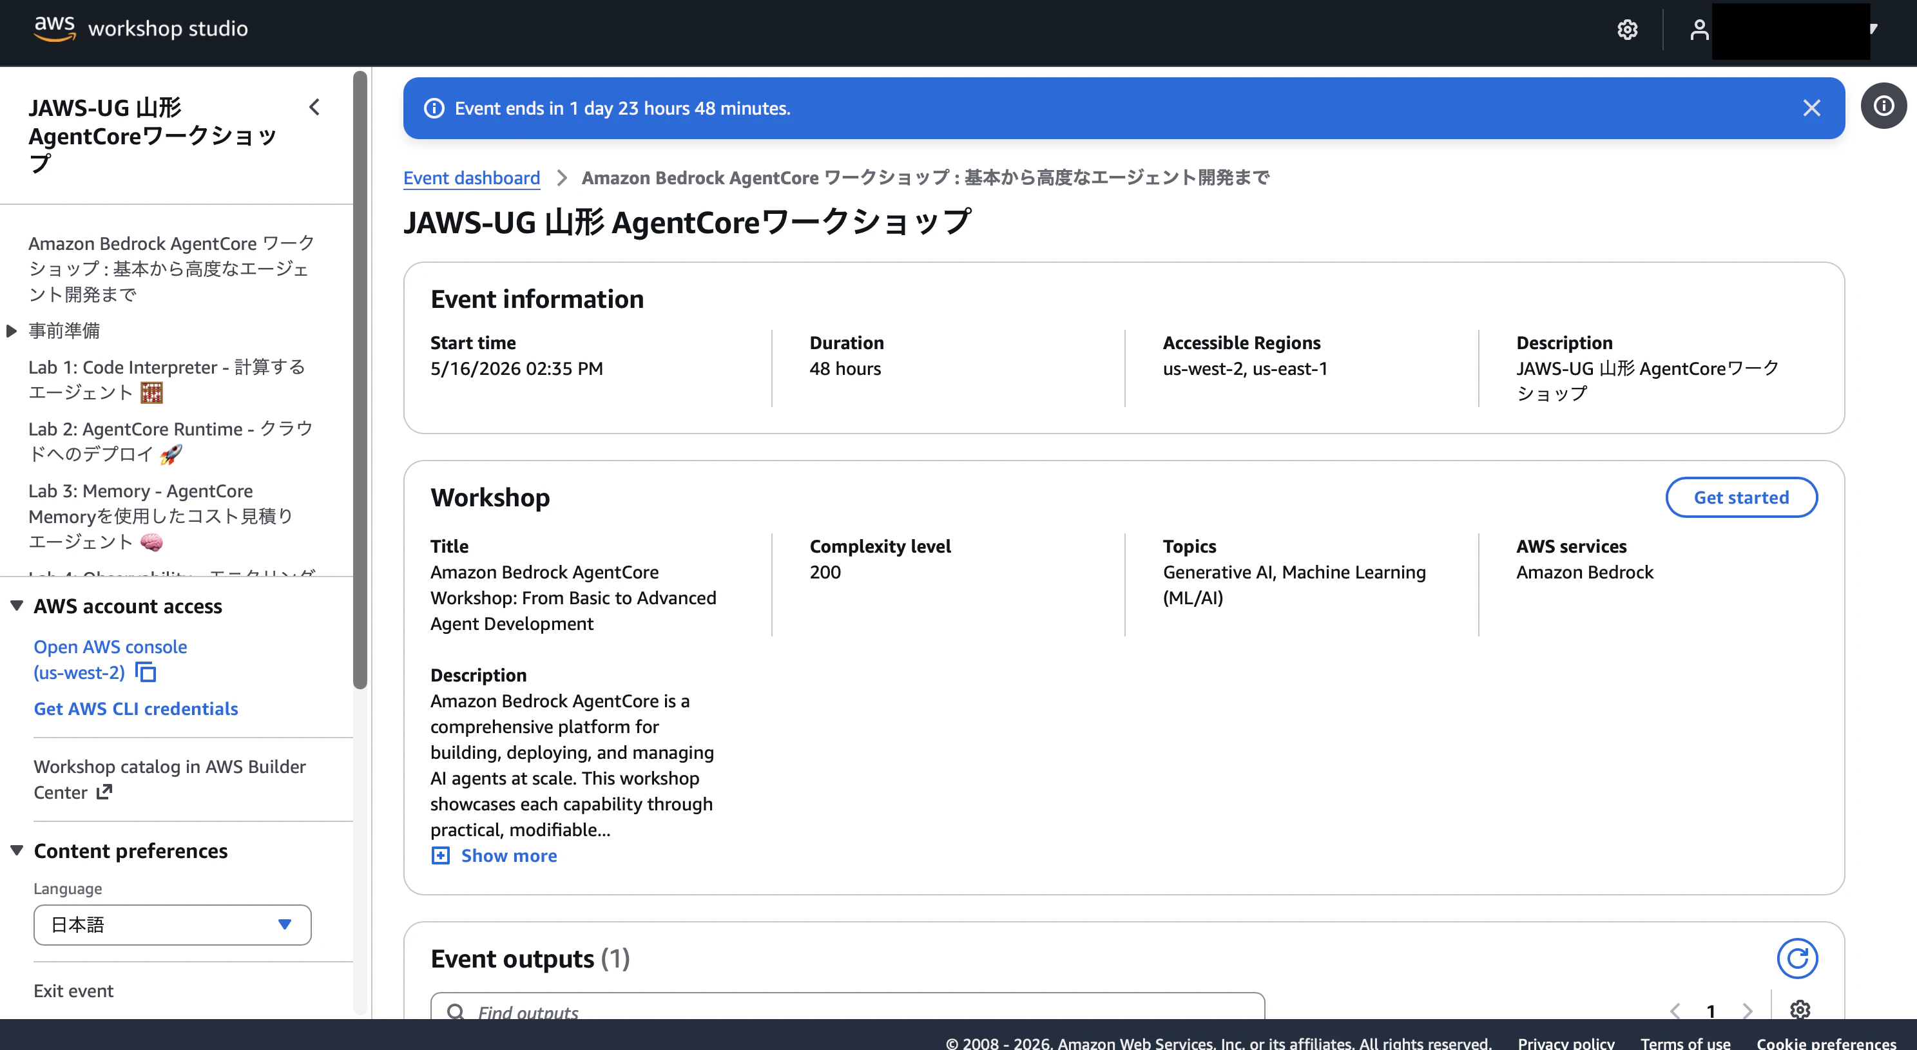
Task: Refresh the Event outputs list
Action: point(1797,959)
